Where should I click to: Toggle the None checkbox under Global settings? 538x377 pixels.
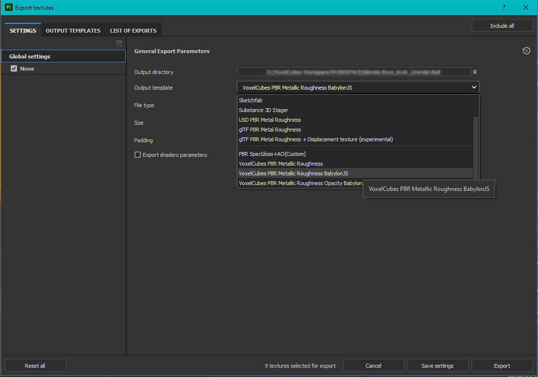pos(14,68)
